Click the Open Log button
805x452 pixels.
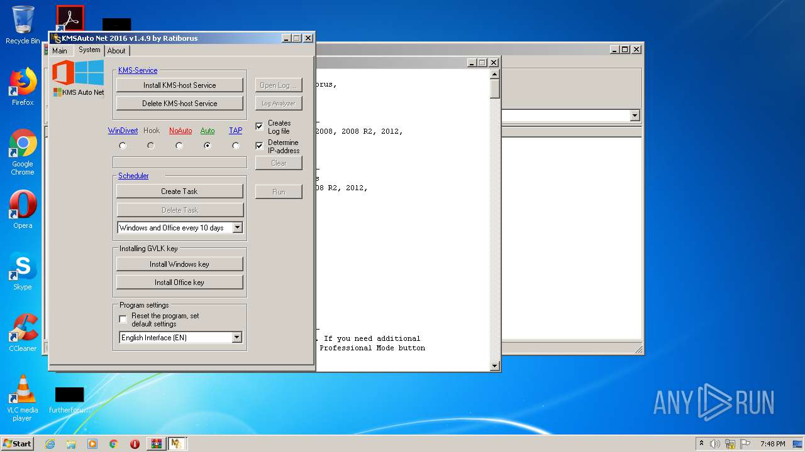(279, 85)
